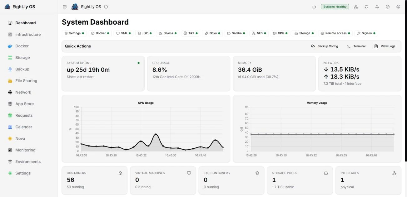Screen dimensions: 407x197
Task: Click the green uptime status dot
Action: point(138,63)
